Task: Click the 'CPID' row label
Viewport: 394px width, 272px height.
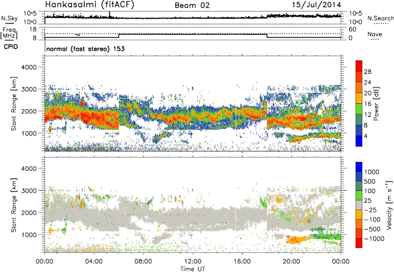Action: pyautogui.click(x=11, y=47)
